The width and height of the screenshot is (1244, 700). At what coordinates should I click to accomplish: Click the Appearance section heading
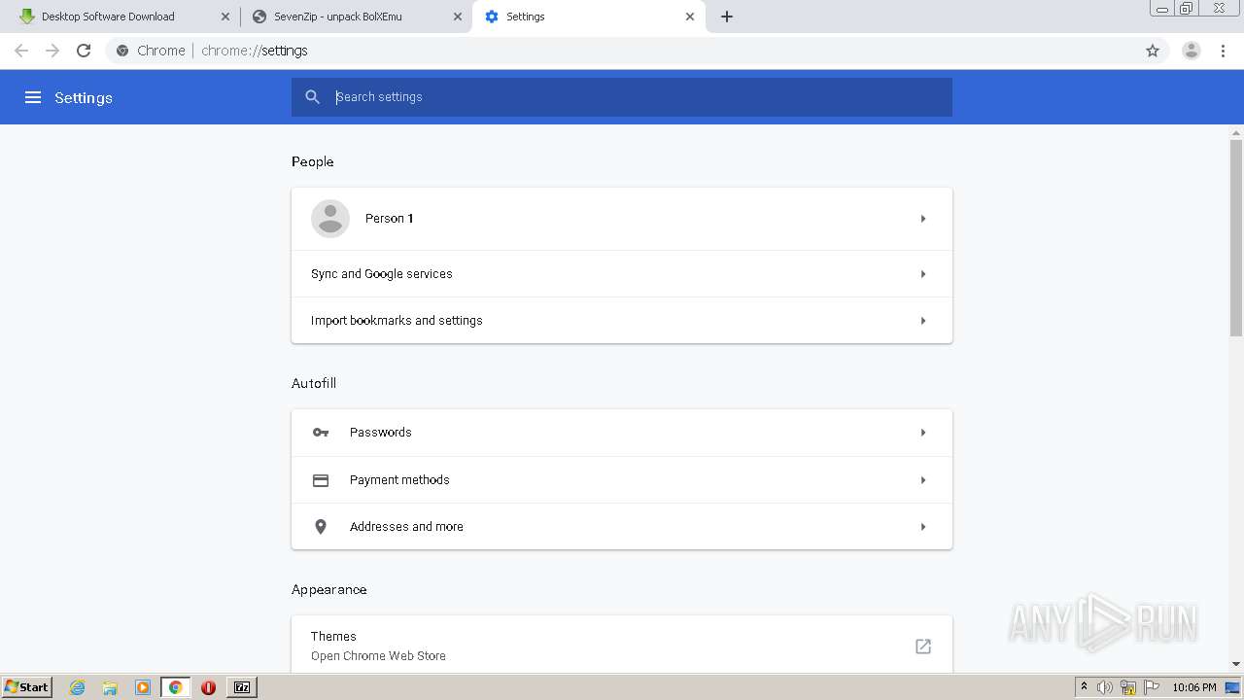(x=329, y=590)
